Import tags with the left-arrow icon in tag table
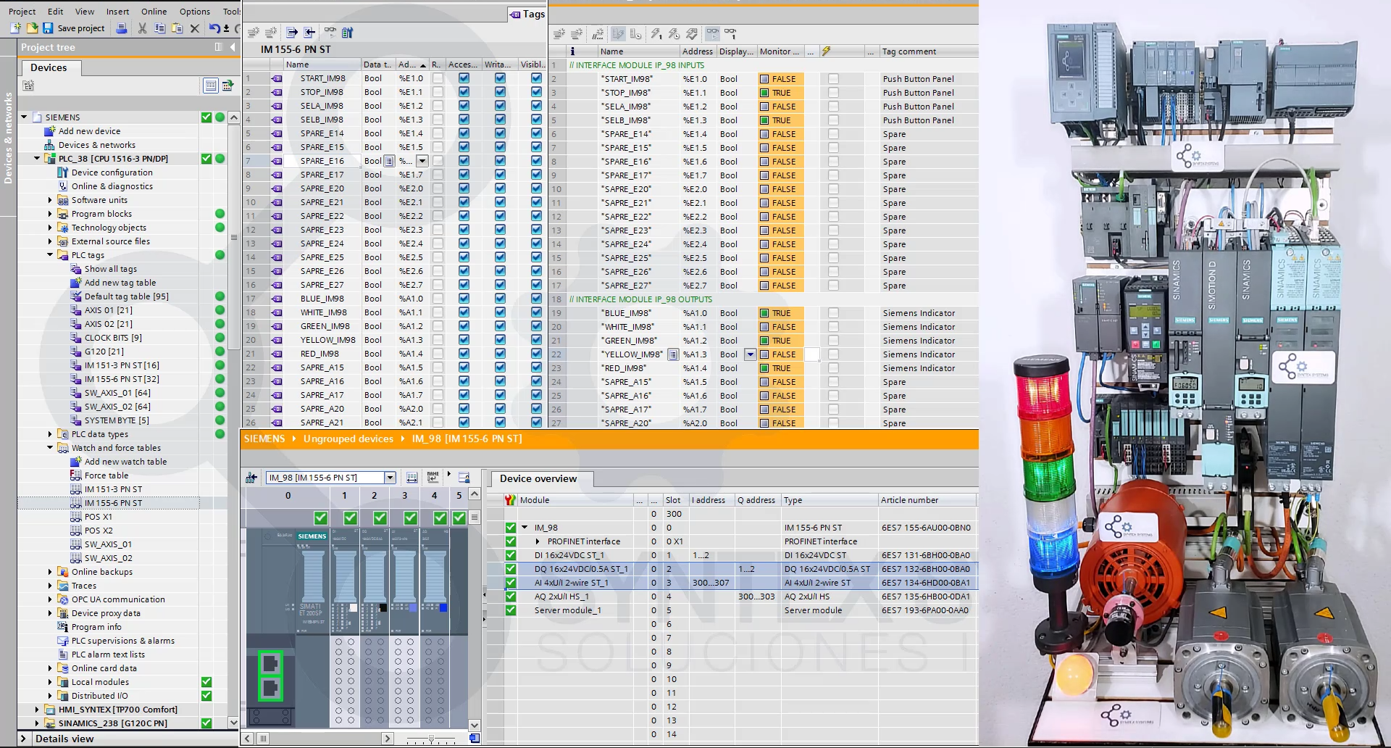 click(x=309, y=32)
